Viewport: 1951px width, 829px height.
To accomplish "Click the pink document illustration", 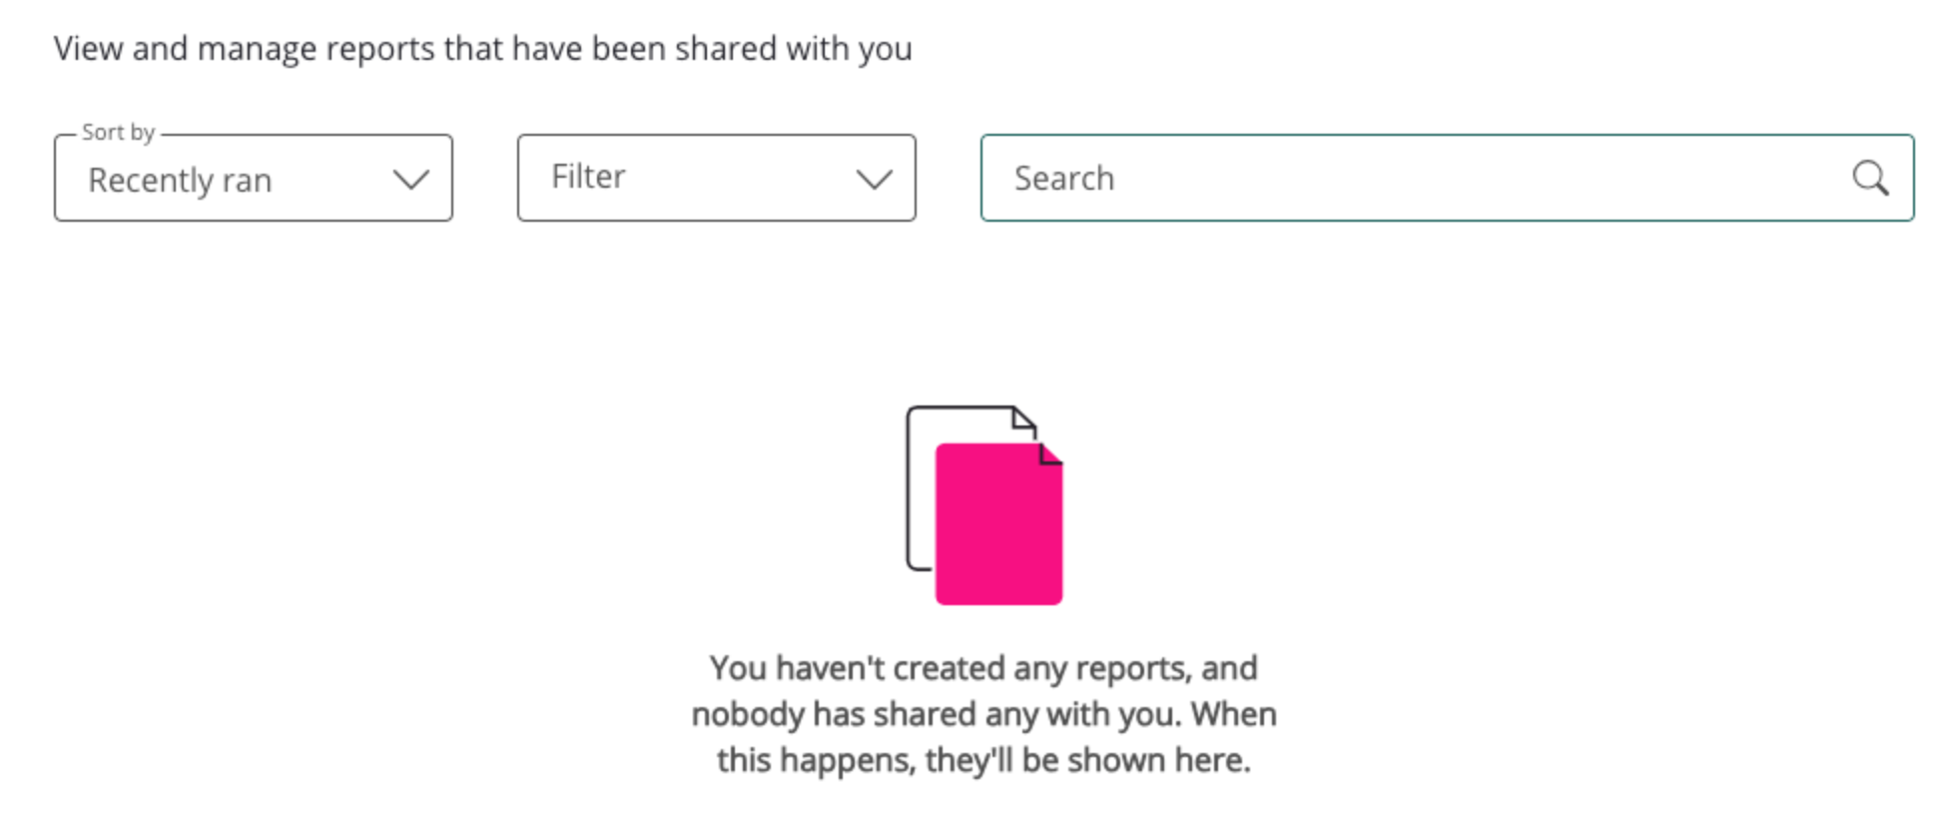I will click(x=998, y=529).
